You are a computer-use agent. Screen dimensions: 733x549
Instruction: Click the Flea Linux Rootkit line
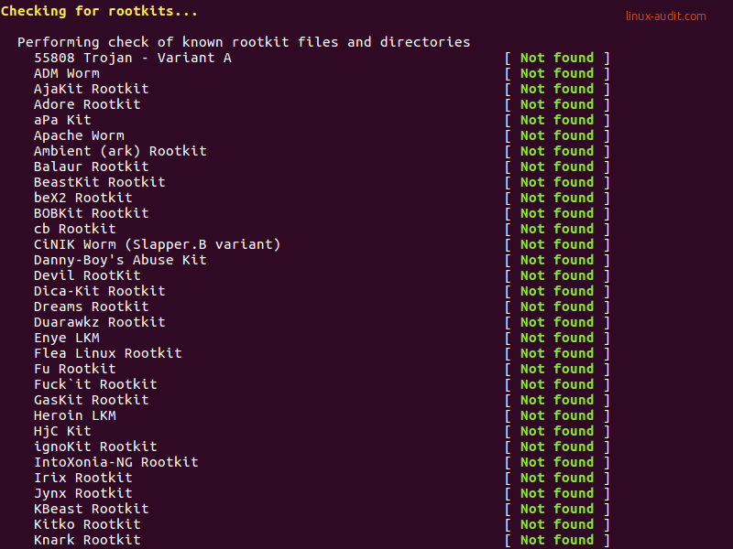pyautogui.click(x=108, y=353)
